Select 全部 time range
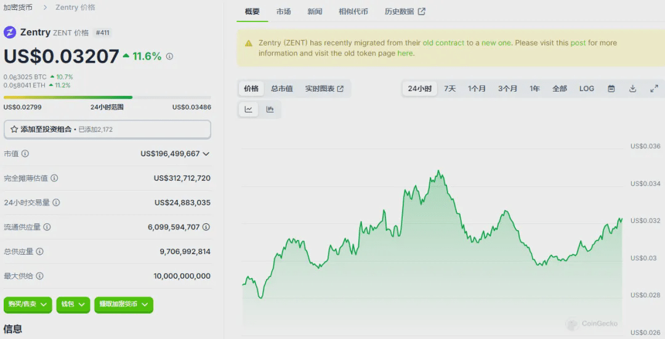Viewport: 665px width, 339px height. [x=560, y=89]
